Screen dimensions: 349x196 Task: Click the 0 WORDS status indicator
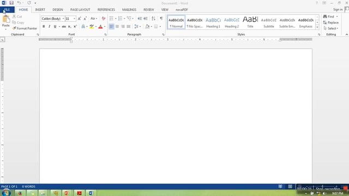tap(28, 186)
